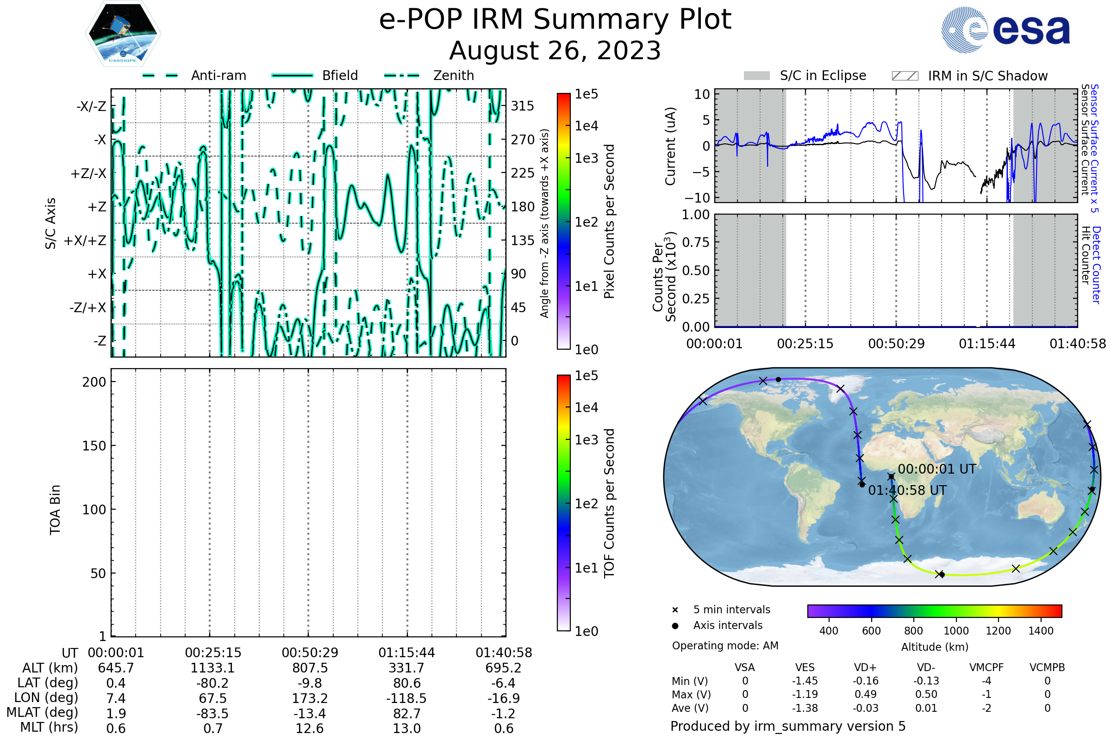Click the TOA Bin axis label

pyautogui.click(x=55, y=510)
